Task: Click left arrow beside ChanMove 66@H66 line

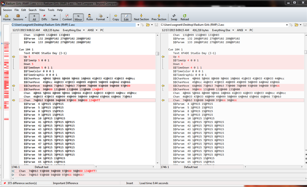Action: click(x=13, y=86)
